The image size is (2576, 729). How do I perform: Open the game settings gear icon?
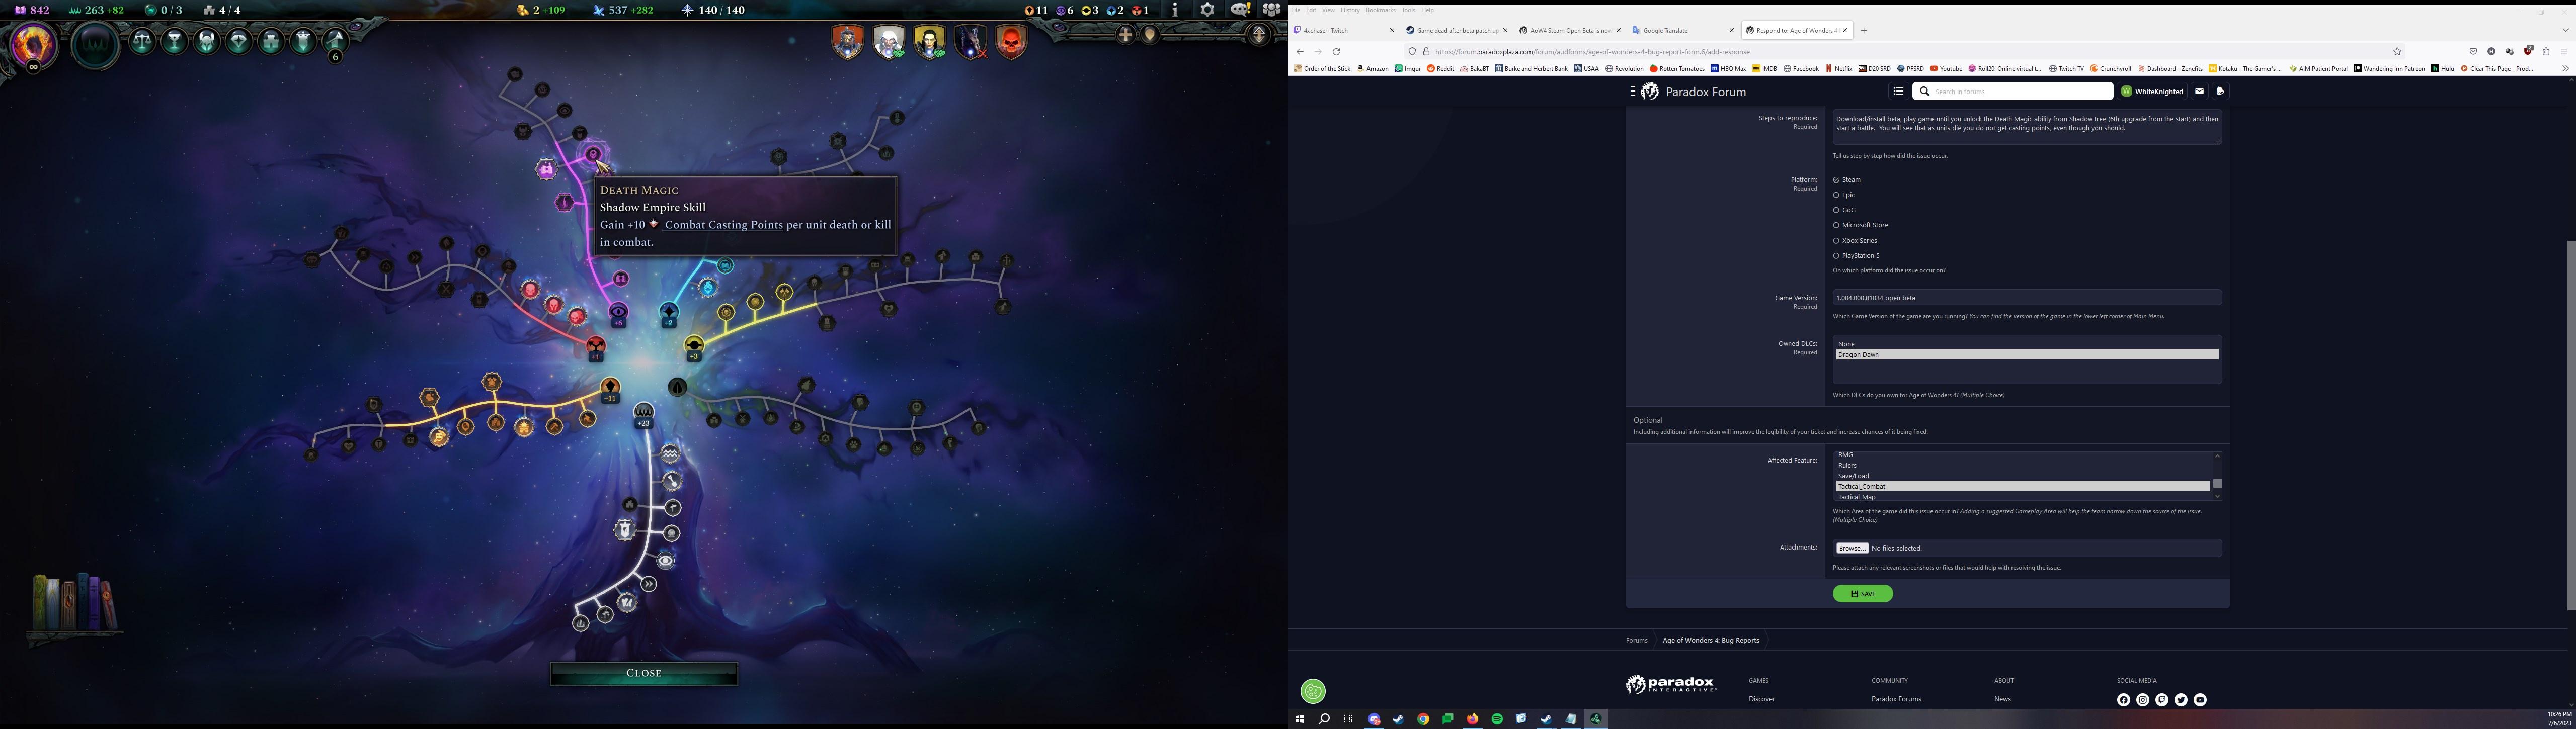(x=1207, y=10)
